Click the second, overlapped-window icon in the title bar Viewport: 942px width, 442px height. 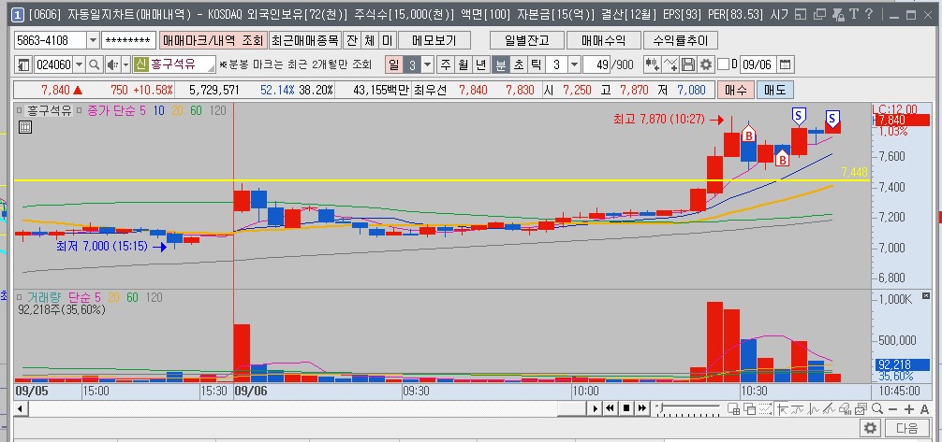click(x=819, y=14)
